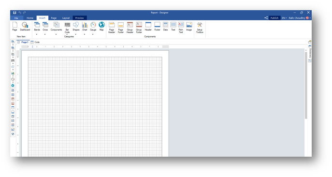Image resolution: width=332 pixels, height=177 pixels.
Task: Click the Save icon in title bar
Action: (14, 13)
